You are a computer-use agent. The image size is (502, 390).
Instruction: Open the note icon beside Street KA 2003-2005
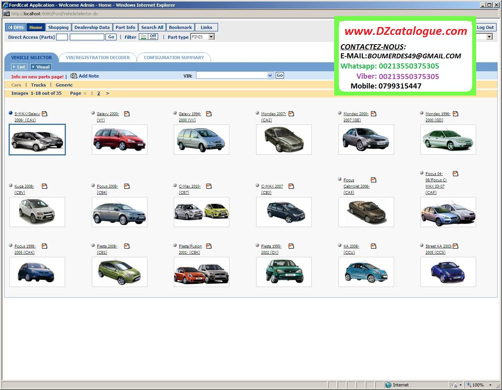click(x=455, y=246)
